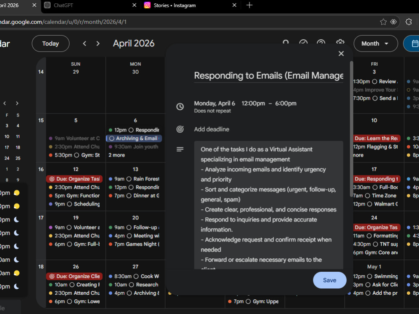Click into the task description text area
This screenshot has height=314, width=419.
click(269, 205)
